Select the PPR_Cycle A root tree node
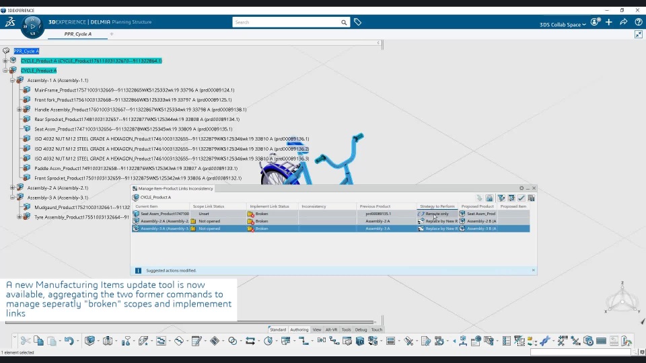The image size is (646, 363). [26, 51]
